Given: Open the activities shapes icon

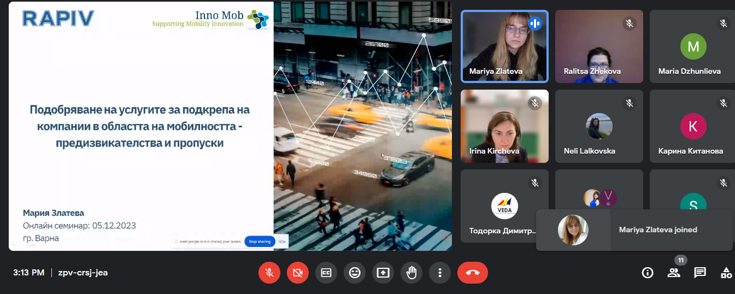Looking at the screenshot, I should click(726, 273).
